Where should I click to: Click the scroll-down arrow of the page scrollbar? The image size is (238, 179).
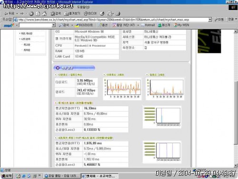(236, 166)
